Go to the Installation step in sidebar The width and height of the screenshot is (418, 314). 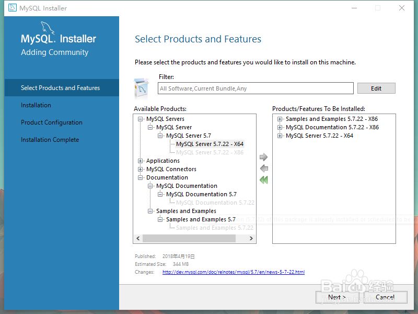click(x=36, y=105)
